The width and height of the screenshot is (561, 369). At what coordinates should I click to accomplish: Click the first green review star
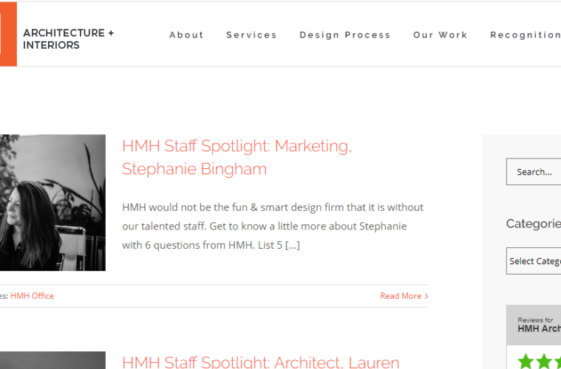(526, 362)
